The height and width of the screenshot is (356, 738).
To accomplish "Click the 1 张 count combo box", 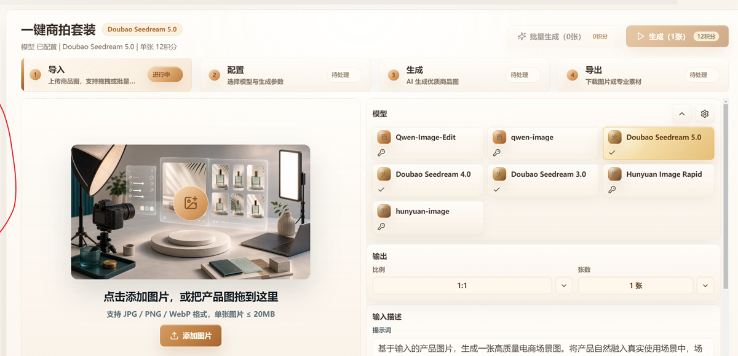I will [x=635, y=285].
